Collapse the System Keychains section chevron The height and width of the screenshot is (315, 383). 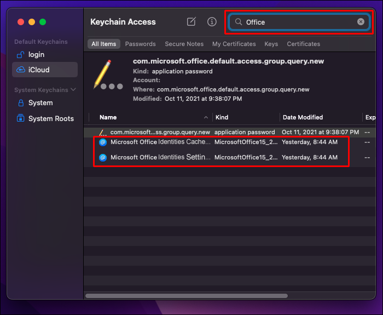(73, 90)
